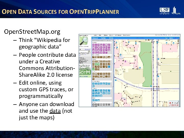Click the underlined 'data' word in slide text
Screen dimensions: 184x138
[55, 111]
